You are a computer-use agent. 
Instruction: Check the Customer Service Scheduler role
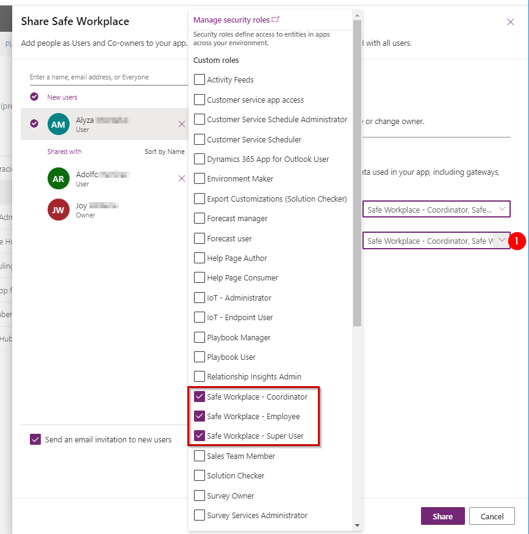[x=200, y=139]
